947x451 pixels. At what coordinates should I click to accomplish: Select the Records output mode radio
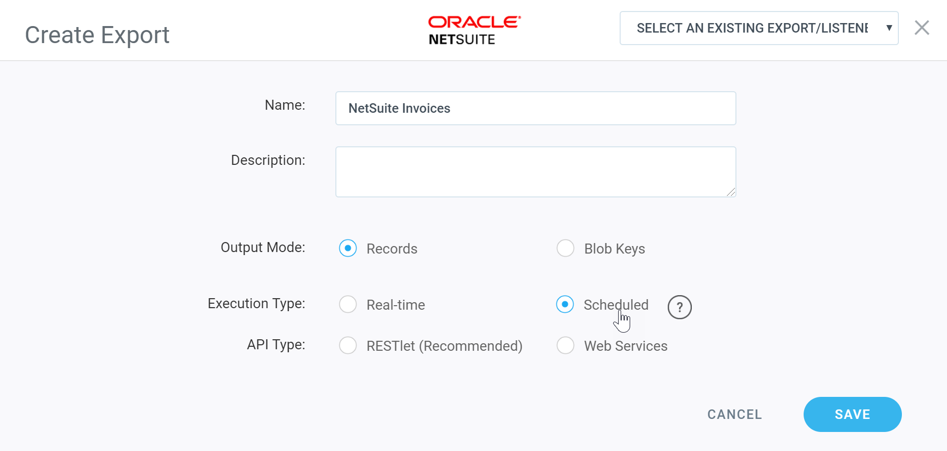point(348,248)
